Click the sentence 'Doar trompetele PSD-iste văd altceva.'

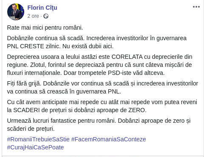pyautogui.click(x=114, y=73)
